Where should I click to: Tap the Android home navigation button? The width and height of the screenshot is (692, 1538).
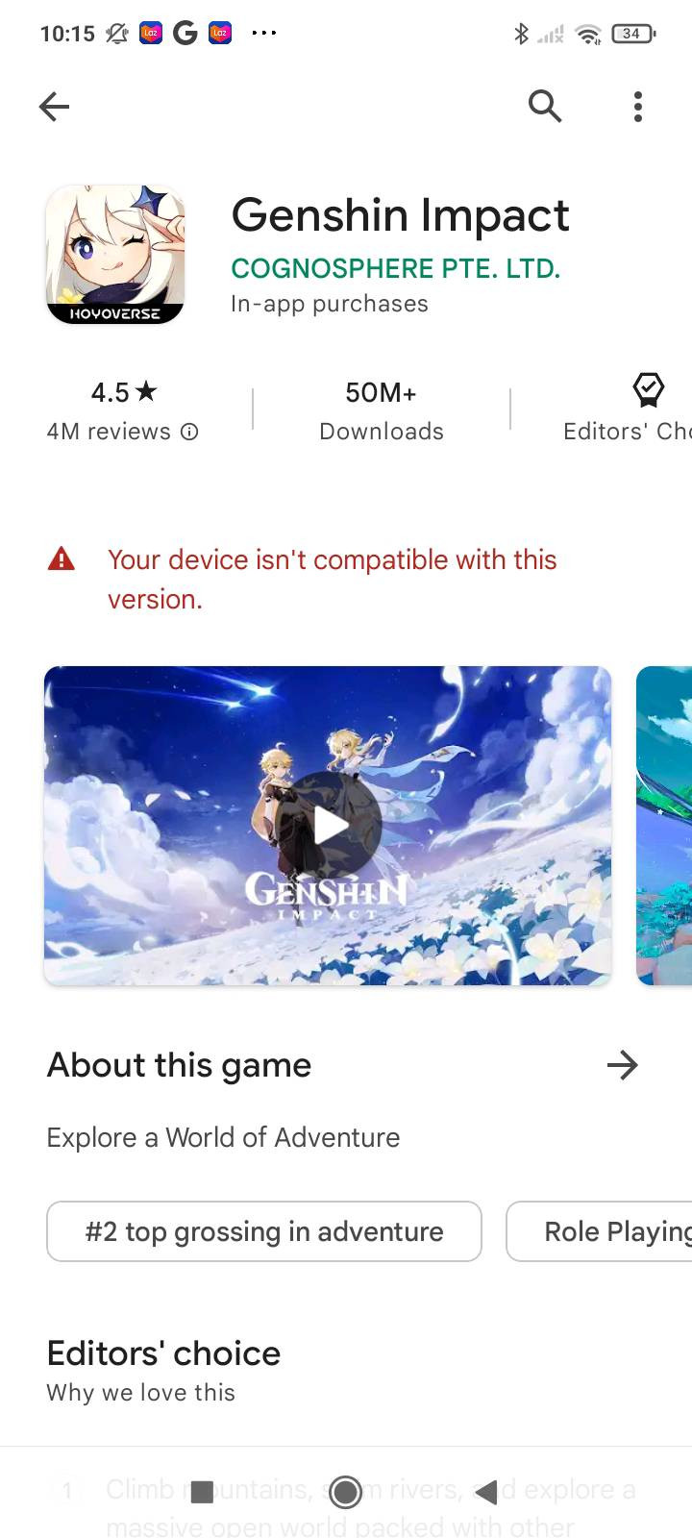[345, 1492]
